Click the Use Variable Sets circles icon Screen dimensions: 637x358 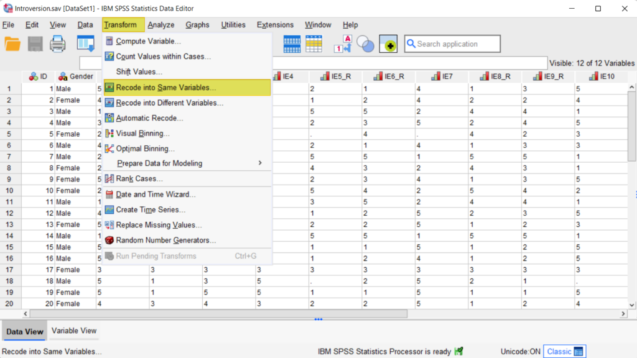coord(365,44)
